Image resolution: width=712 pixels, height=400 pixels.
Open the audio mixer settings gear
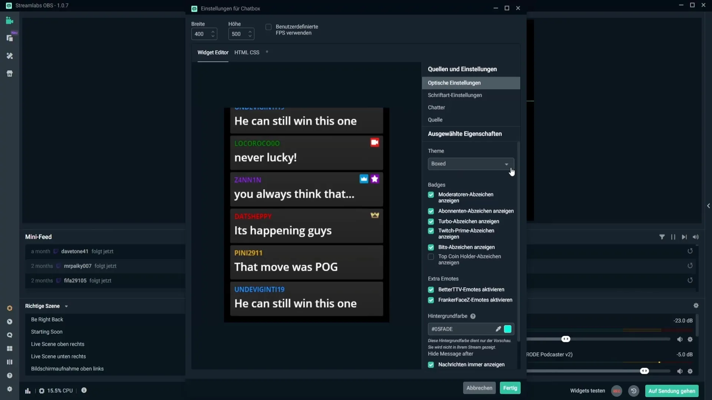click(x=696, y=306)
